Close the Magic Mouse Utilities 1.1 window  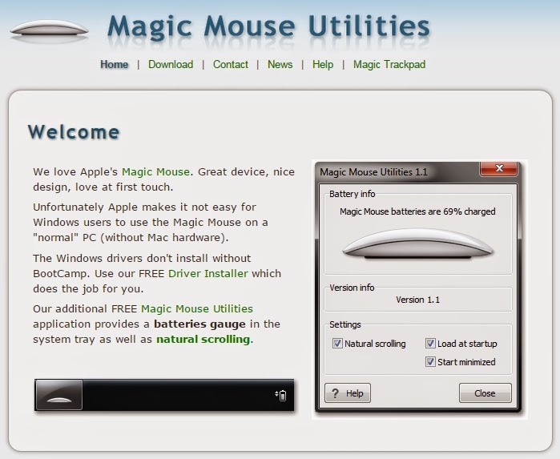[x=498, y=168]
